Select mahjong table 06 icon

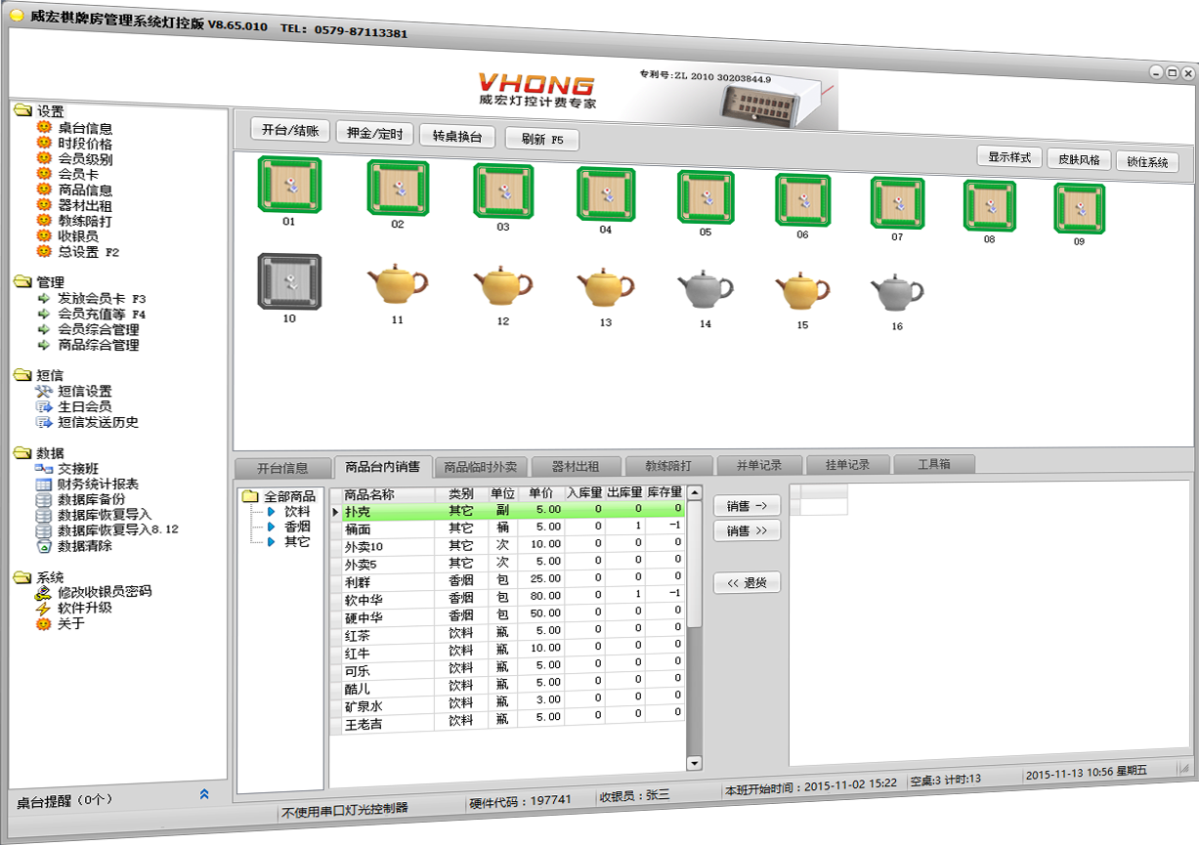(802, 200)
